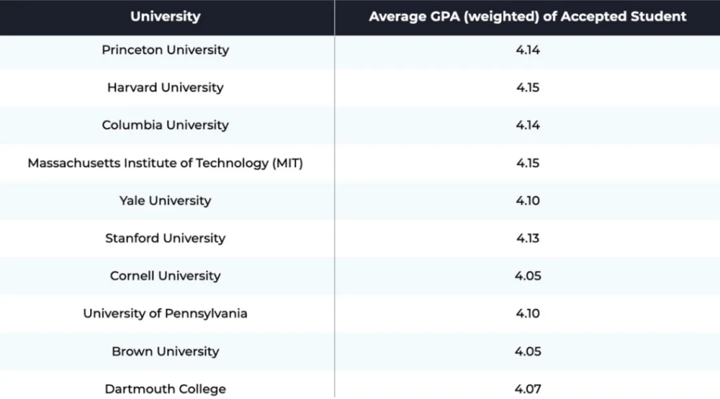Select Harvard University's 4.15 GPA value
The width and height of the screenshot is (720, 399).
point(527,88)
